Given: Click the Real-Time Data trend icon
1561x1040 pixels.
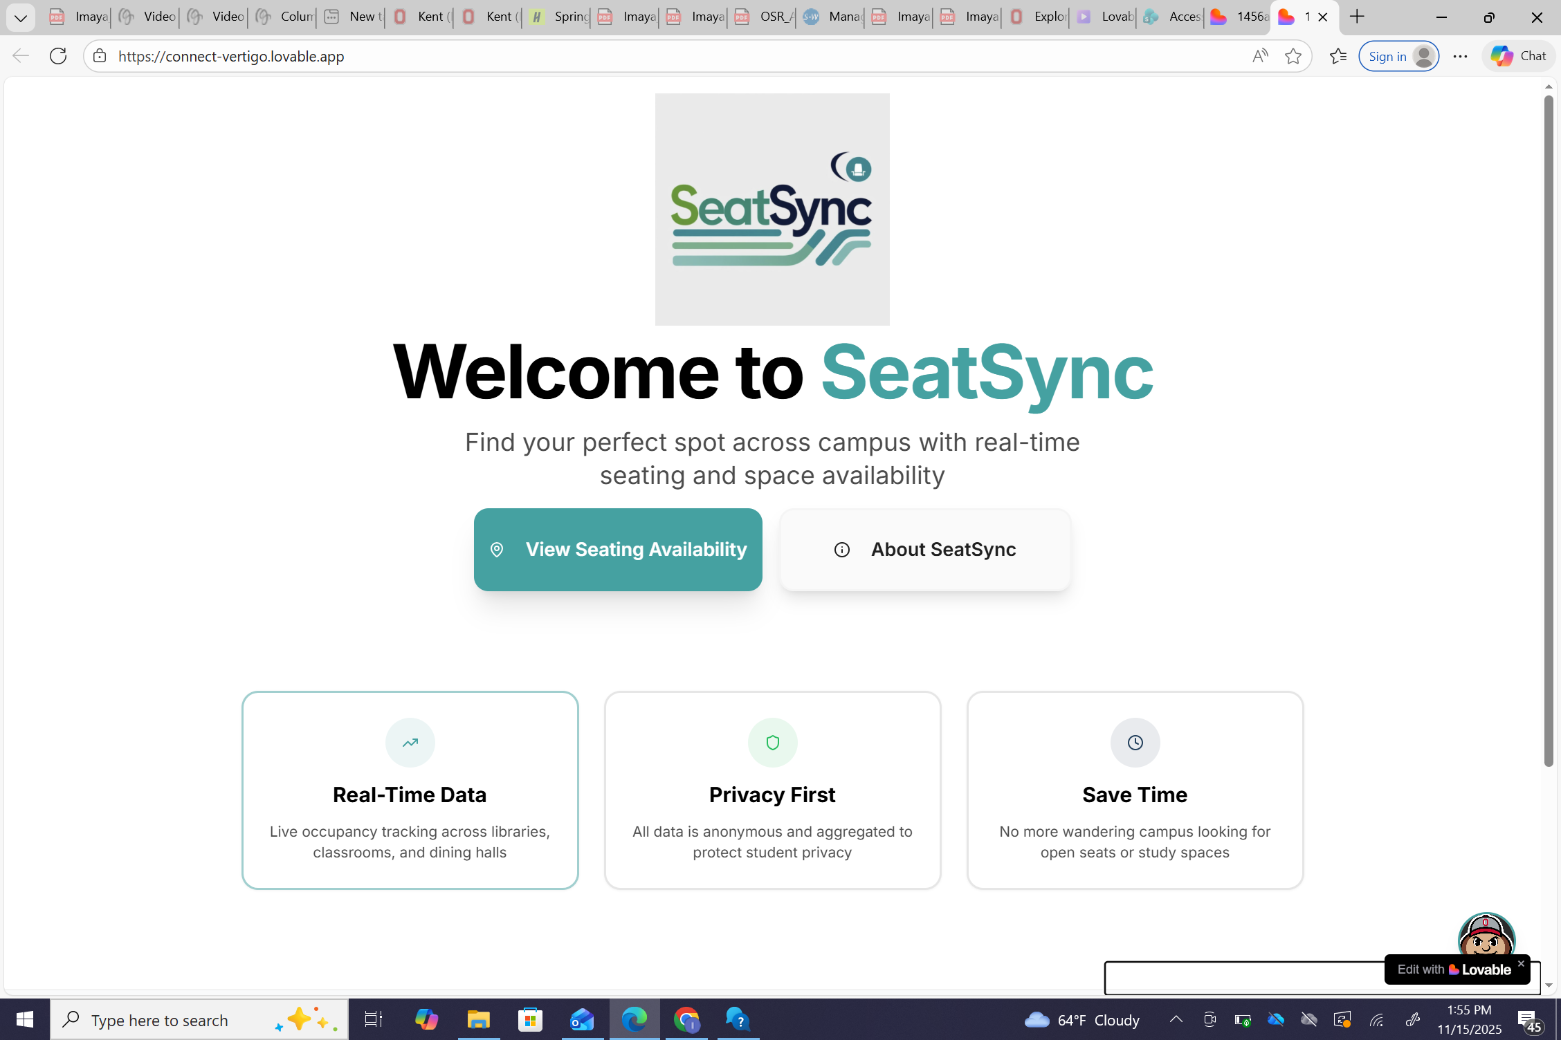Looking at the screenshot, I should coord(410,742).
